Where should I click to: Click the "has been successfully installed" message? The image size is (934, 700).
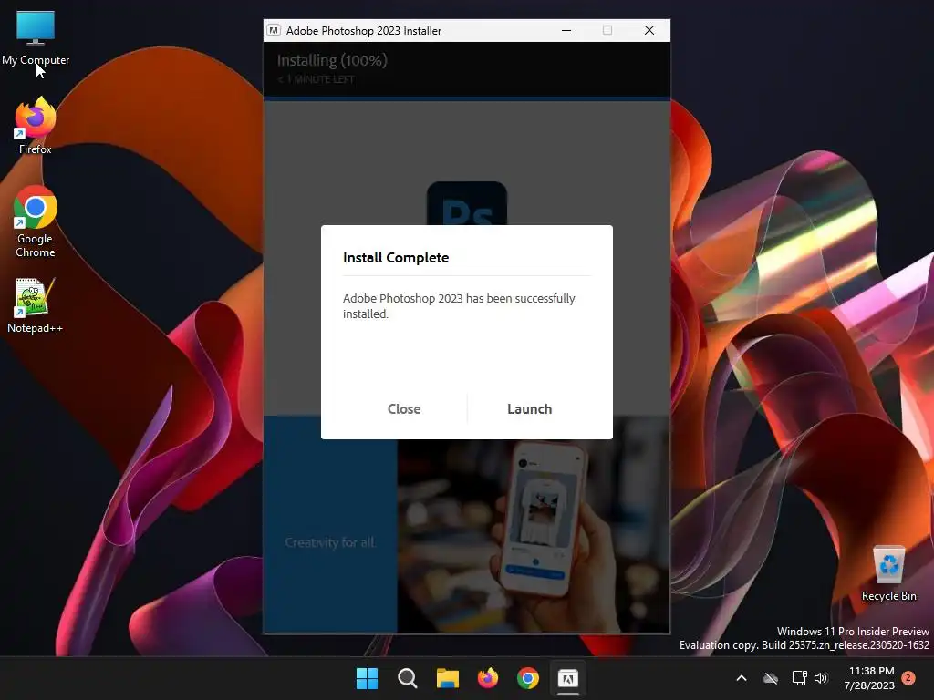pos(459,306)
